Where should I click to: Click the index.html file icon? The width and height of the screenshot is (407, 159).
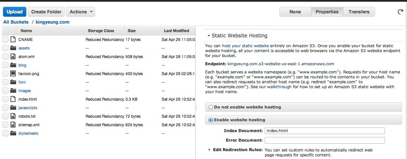(x=13, y=99)
